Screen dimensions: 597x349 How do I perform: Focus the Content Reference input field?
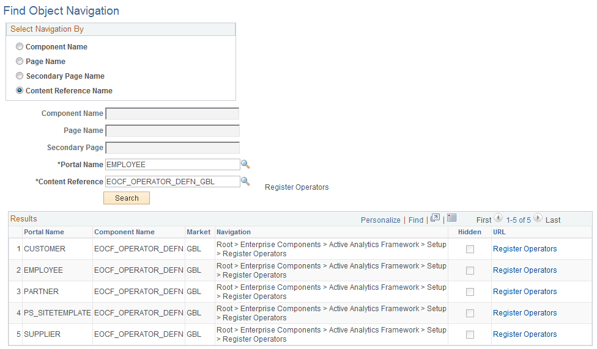click(x=172, y=182)
